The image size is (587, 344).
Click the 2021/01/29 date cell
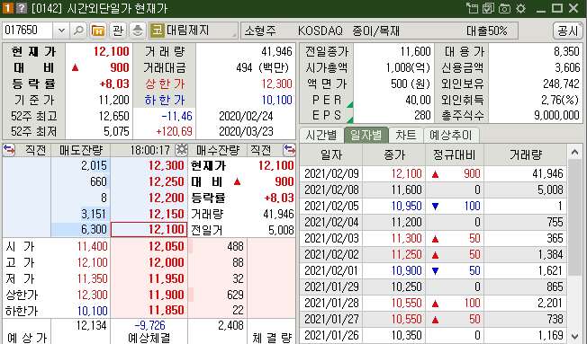tap(331, 287)
